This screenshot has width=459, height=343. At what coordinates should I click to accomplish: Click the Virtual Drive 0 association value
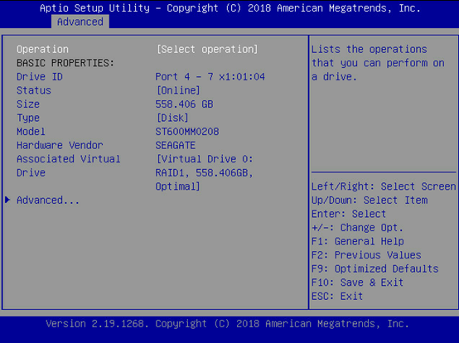coord(205,172)
